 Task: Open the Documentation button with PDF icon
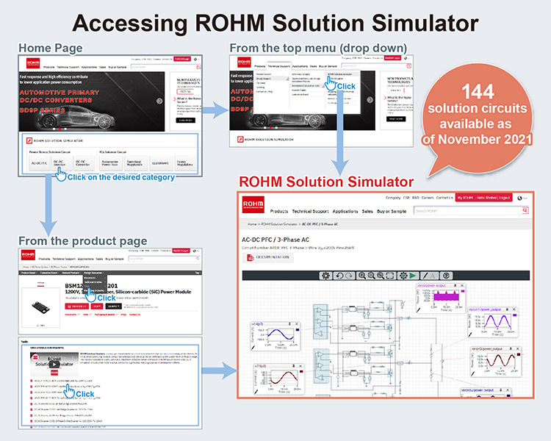pos(267,257)
